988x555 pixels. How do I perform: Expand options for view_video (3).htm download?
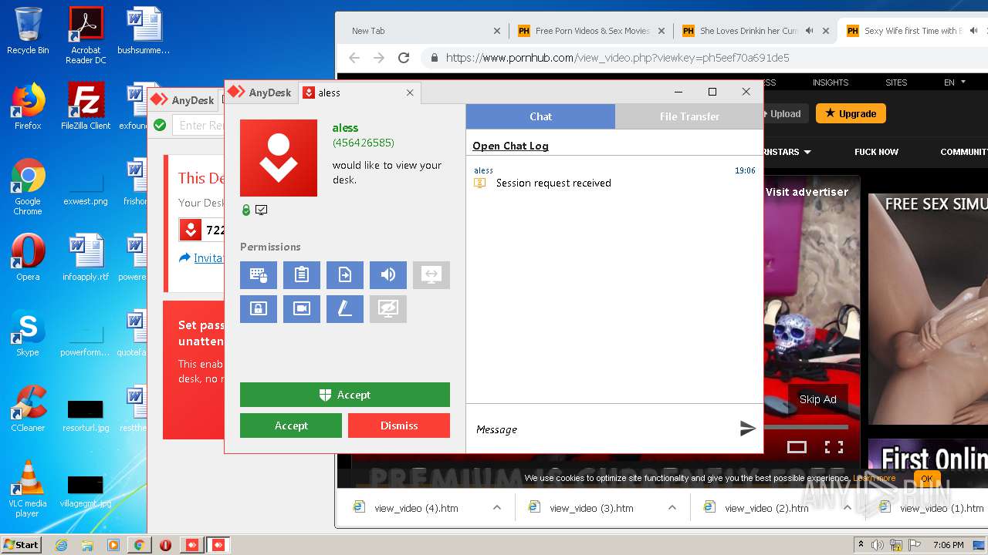672,508
